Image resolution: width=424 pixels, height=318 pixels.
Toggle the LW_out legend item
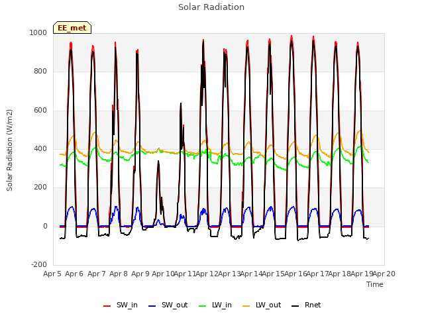262,305
